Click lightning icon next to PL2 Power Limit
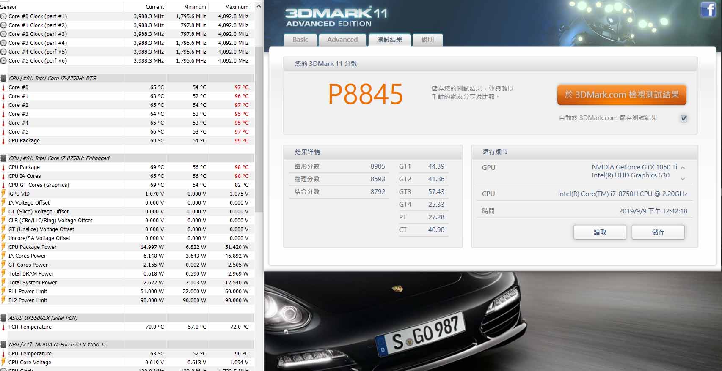This screenshot has width=722, height=371. click(3, 300)
